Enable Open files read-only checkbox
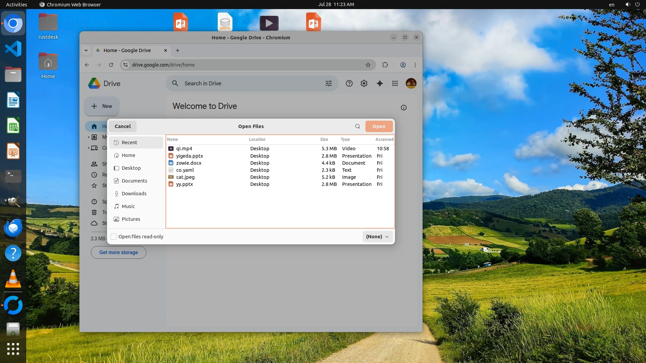 pos(114,237)
